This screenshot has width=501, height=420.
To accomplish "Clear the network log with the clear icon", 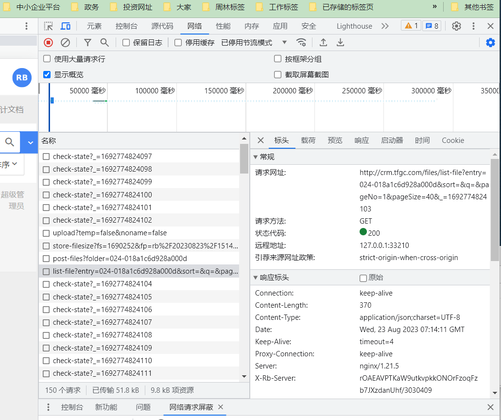I will tap(65, 42).
